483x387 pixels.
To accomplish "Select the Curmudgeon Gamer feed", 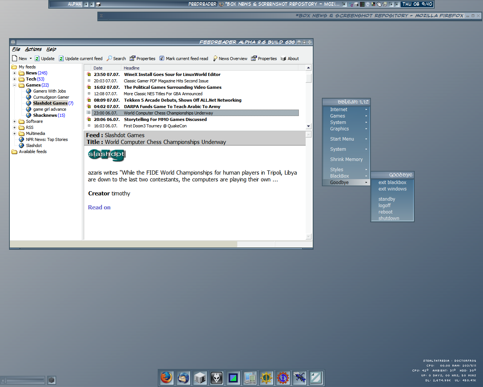I will [51, 97].
